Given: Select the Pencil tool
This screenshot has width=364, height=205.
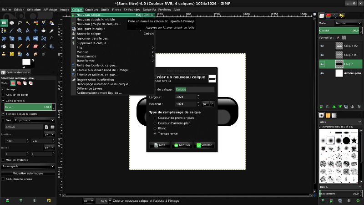Looking at the screenshot, I should (20, 46).
